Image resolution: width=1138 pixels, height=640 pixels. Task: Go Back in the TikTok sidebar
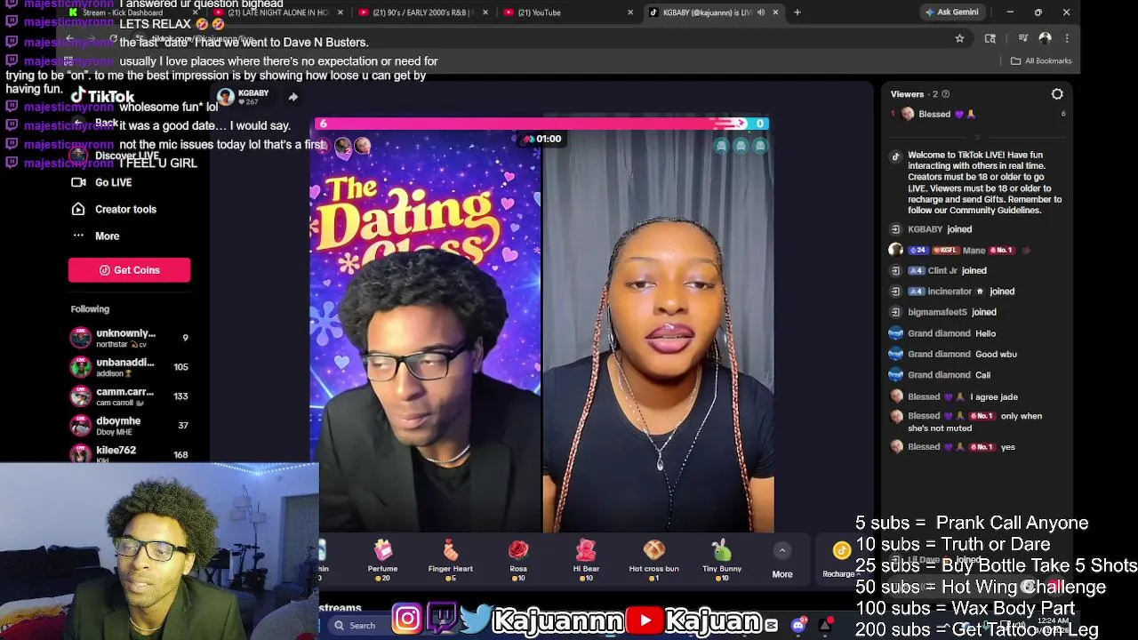click(x=96, y=124)
